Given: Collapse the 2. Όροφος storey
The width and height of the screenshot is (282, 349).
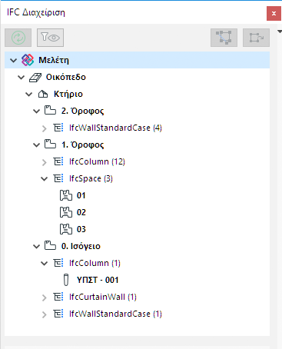Looking at the screenshot, I should coord(37,111).
